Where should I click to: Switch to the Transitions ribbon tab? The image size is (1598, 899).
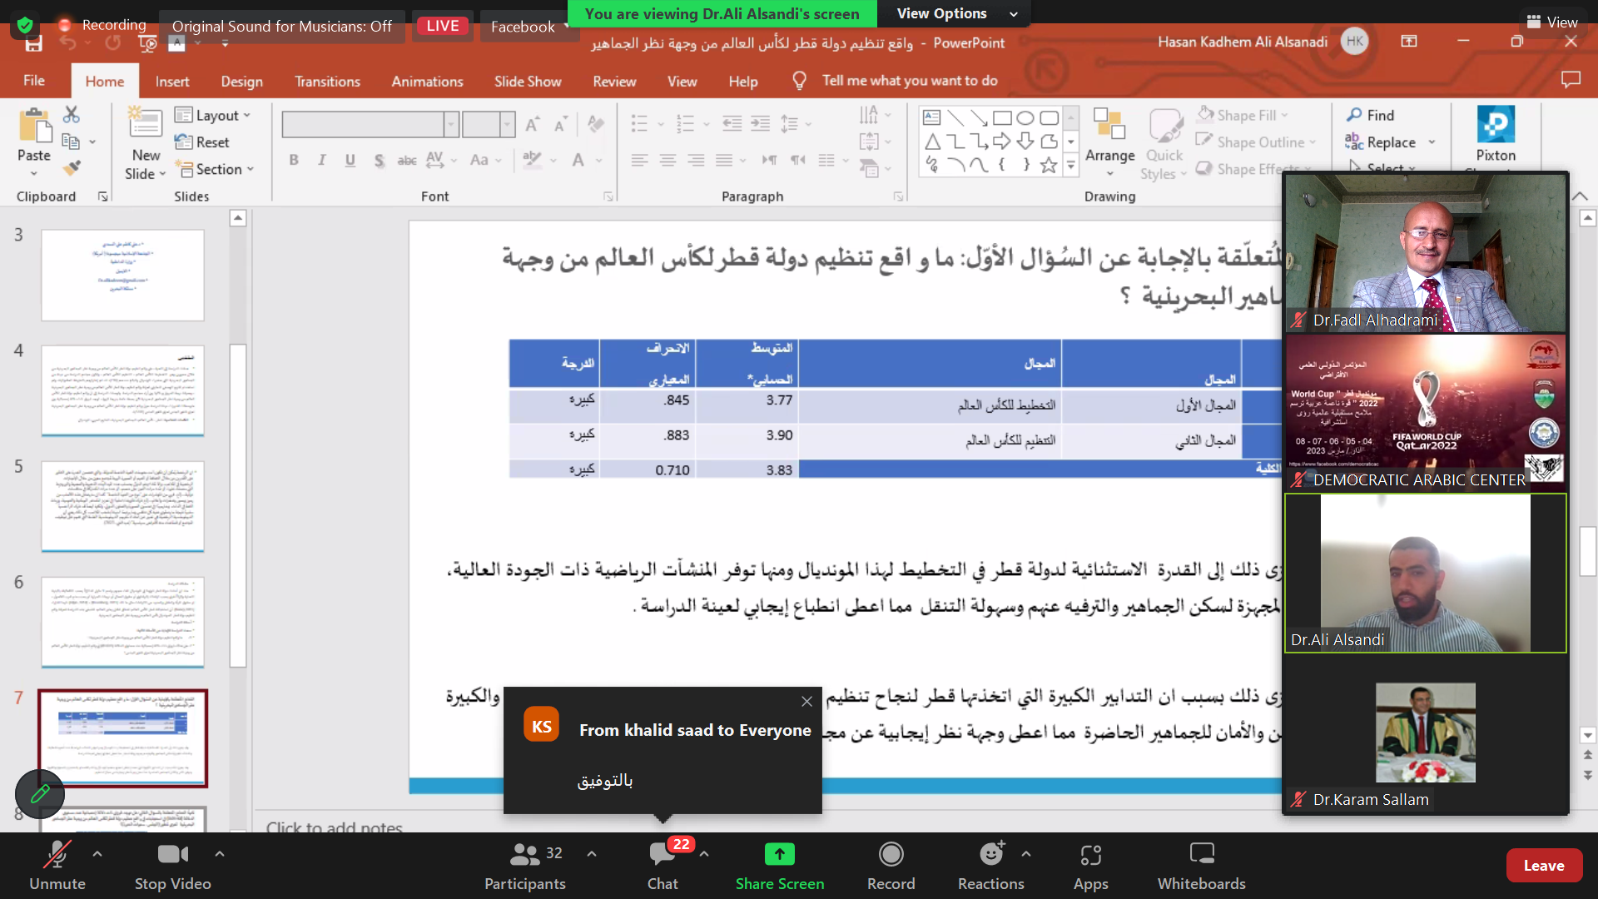[327, 81]
